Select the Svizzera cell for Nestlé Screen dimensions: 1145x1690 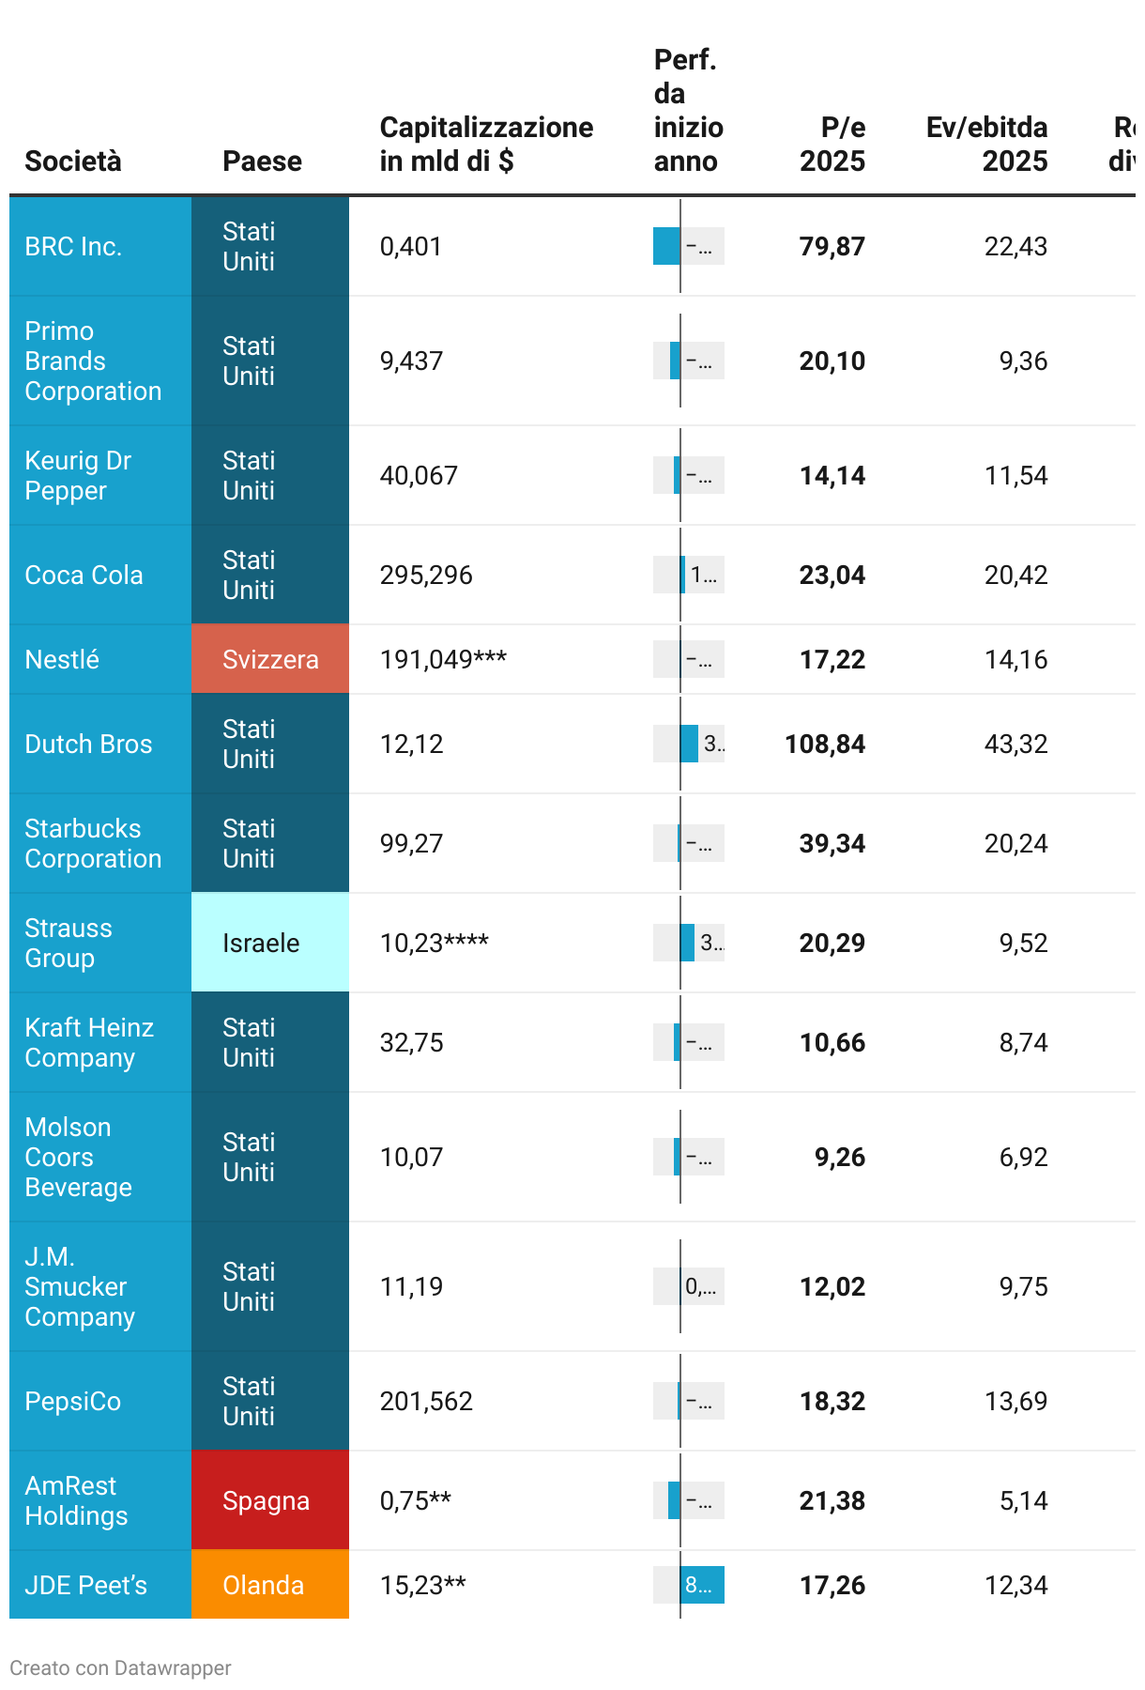269,659
